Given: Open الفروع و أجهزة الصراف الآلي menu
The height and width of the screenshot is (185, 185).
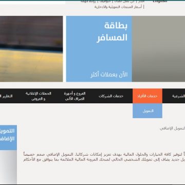Looking at the screenshot, I should coord(75,96).
